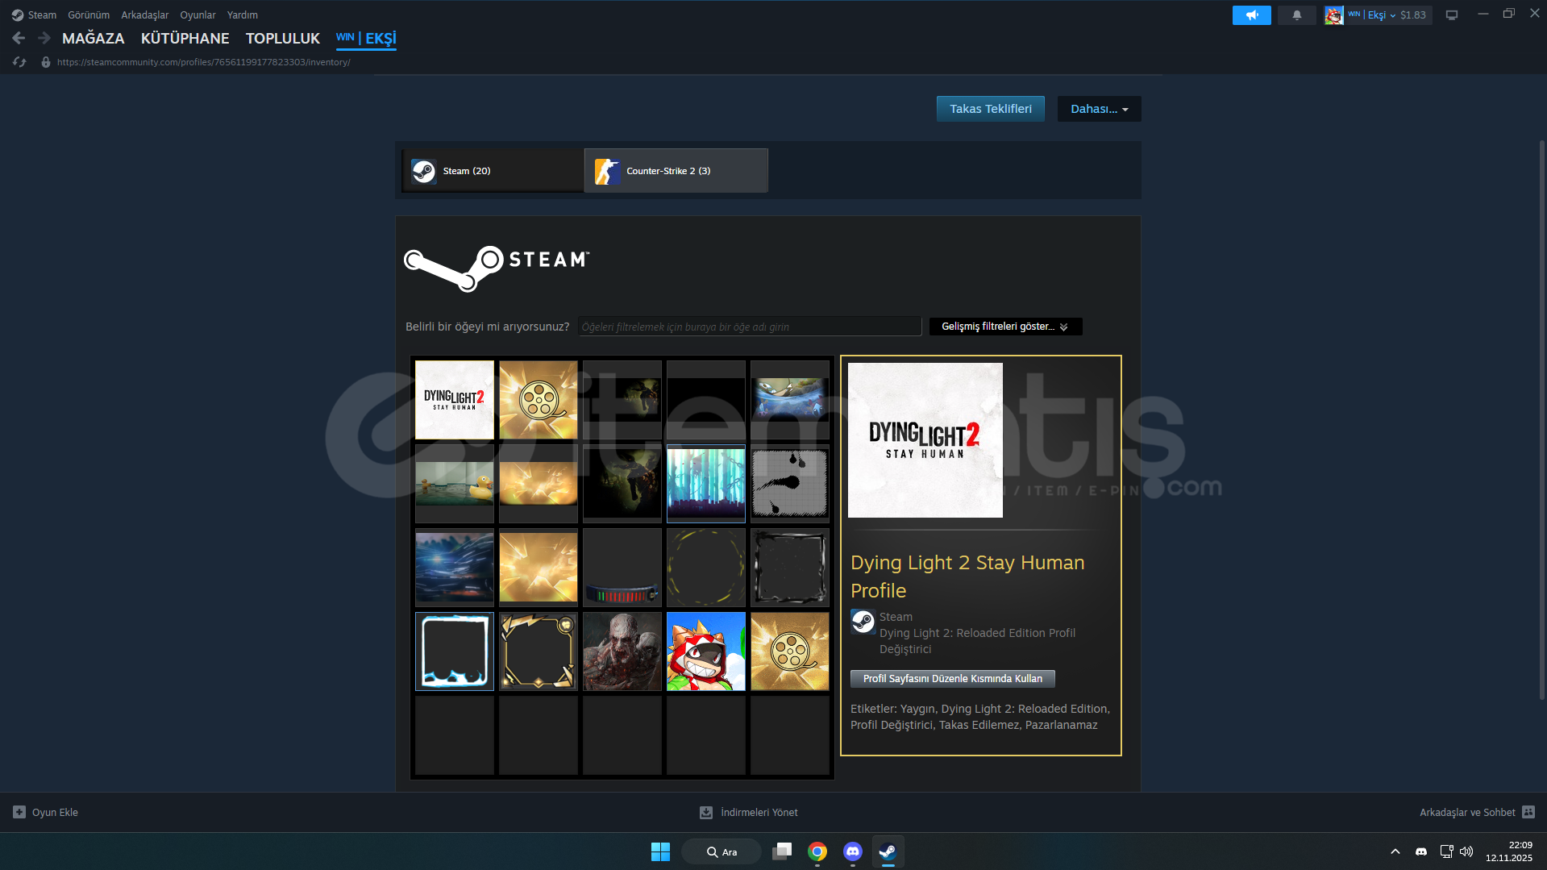Click the Takas Teklifleri button
The width and height of the screenshot is (1547, 870).
[991, 109]
